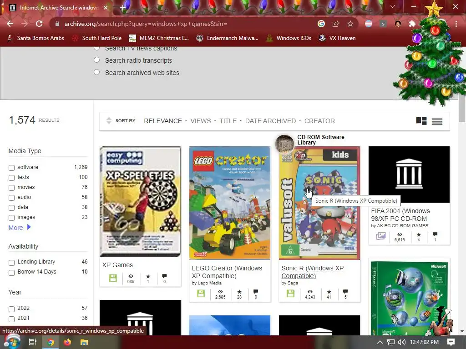Check the software media type filter
The height and width of the screenshot is (349, 466).
coord(11,168)
